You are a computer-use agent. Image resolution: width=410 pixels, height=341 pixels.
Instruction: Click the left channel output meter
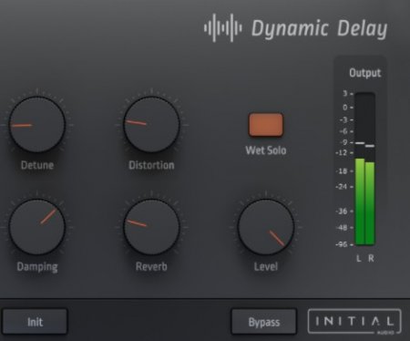(x=360, y=169)
